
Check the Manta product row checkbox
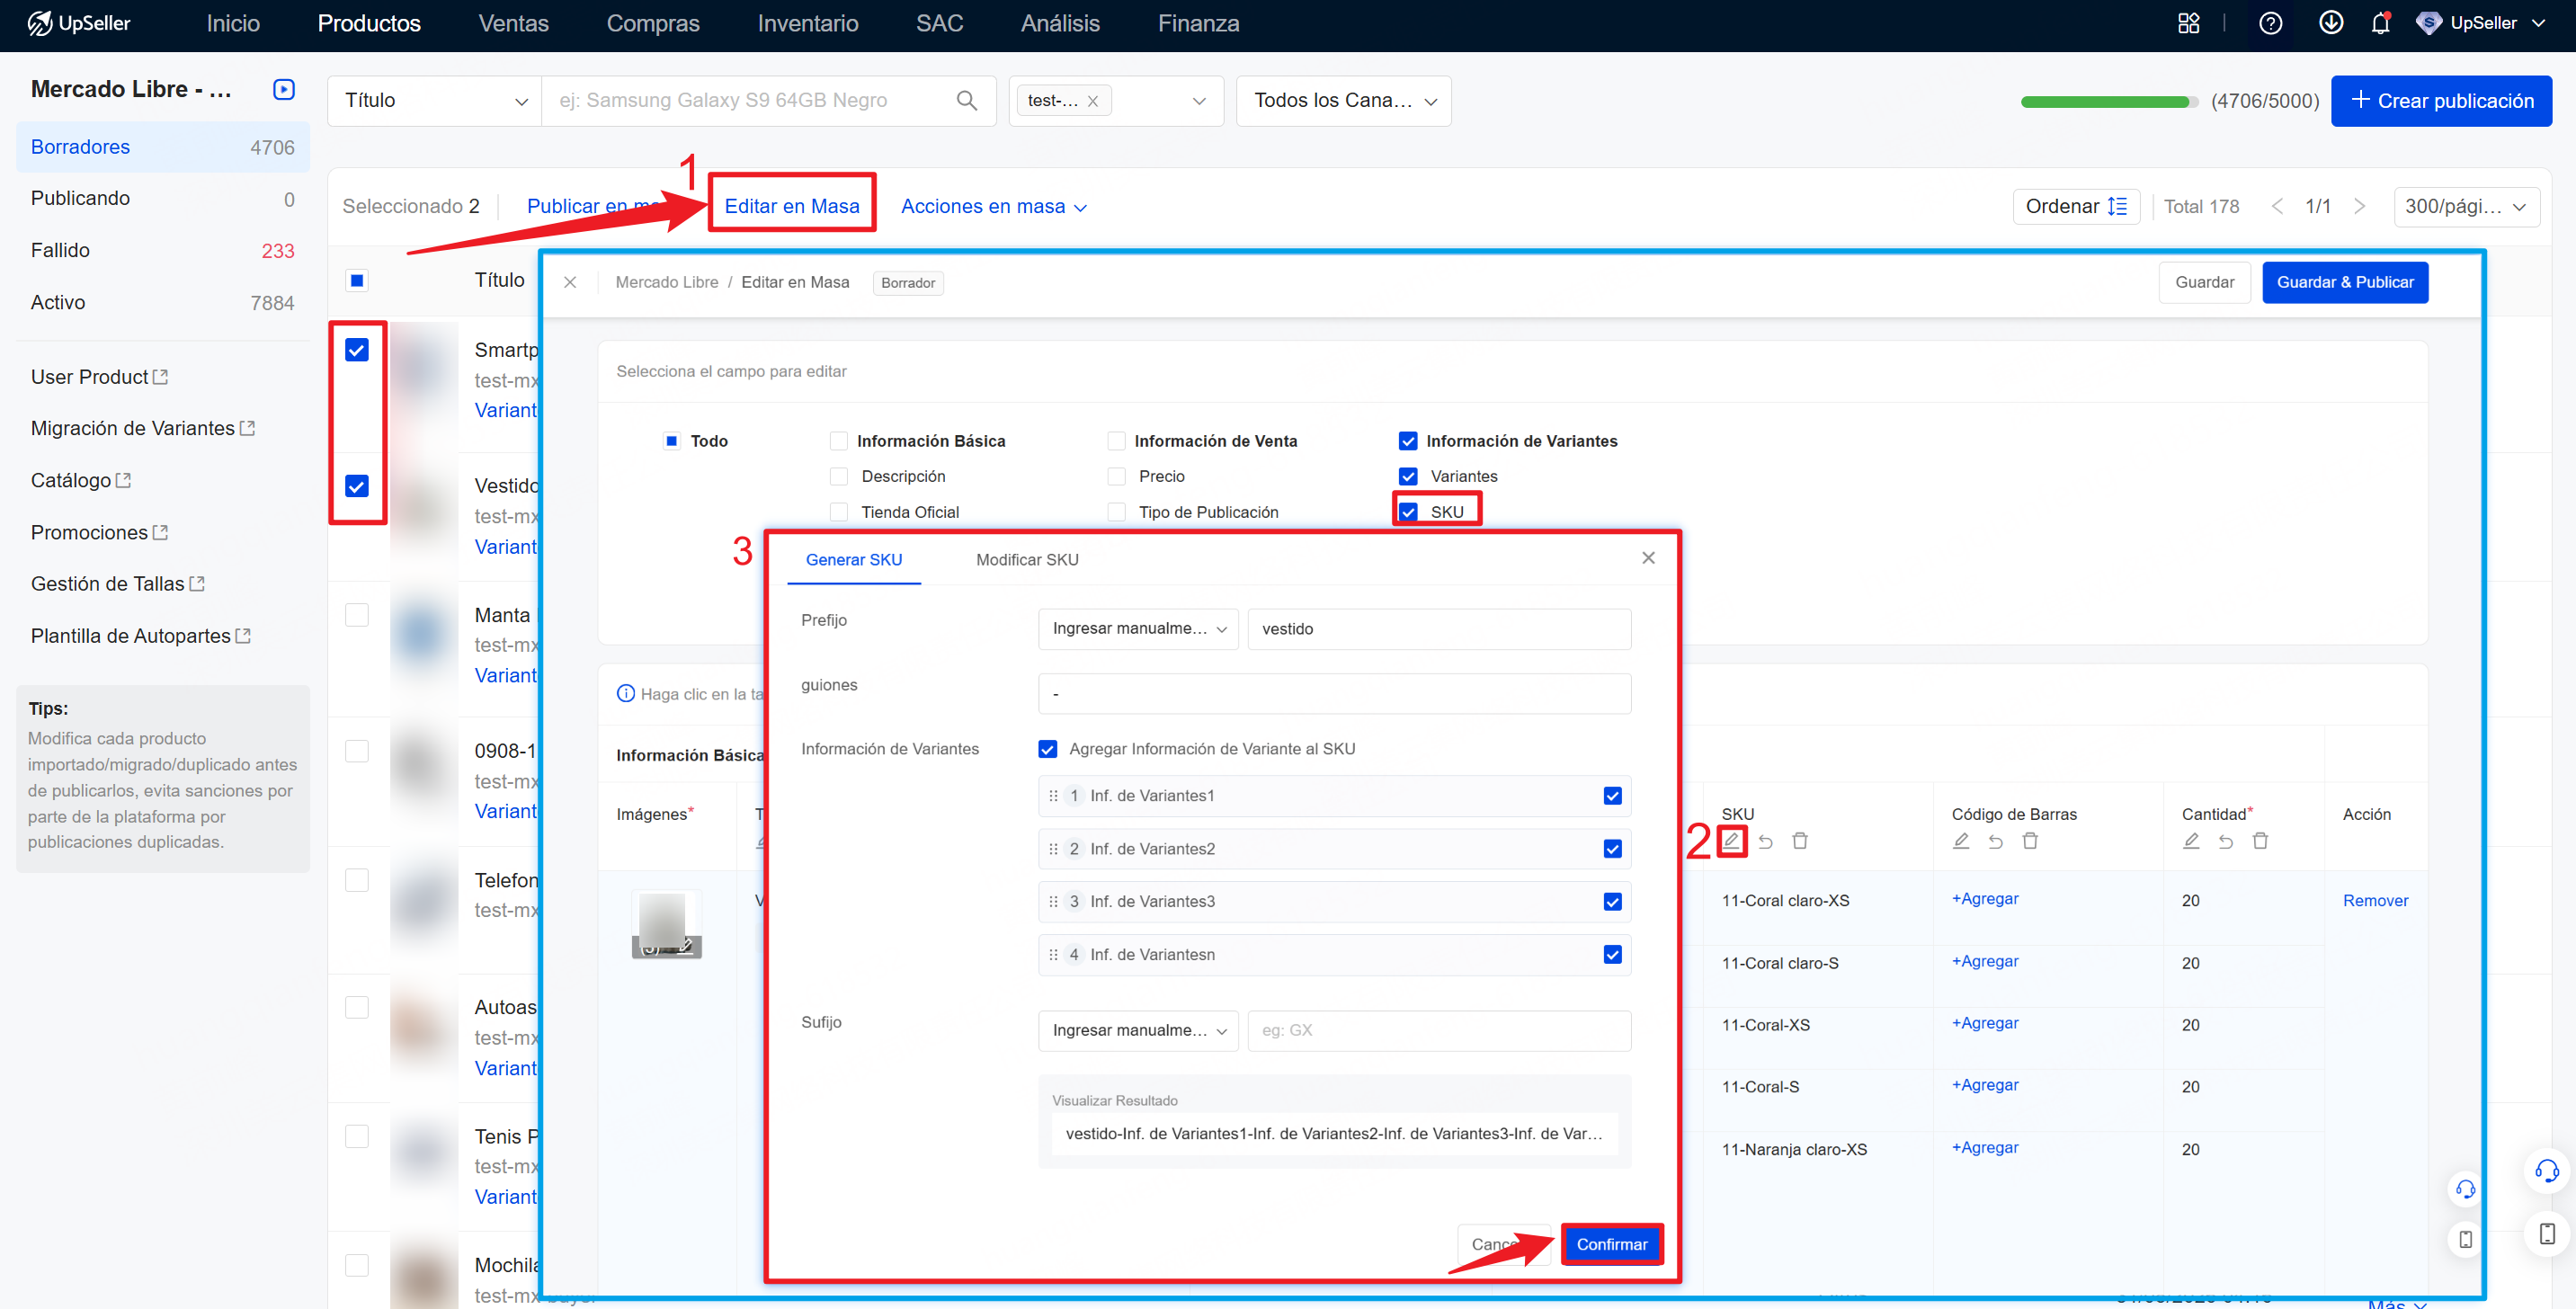tap(356, 614)
